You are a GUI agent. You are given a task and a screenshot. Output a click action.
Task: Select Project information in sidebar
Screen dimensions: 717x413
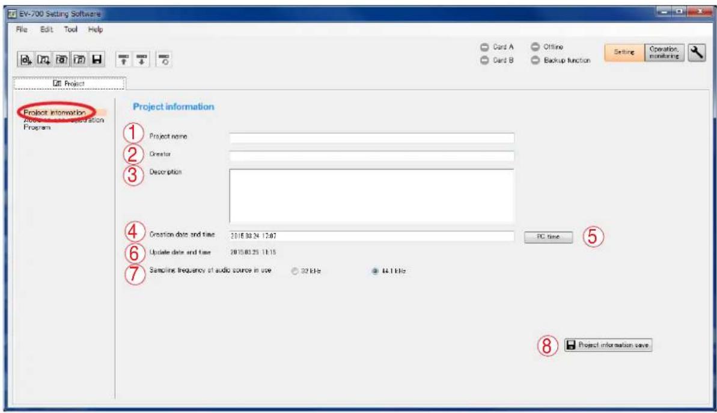click(x=55, y=112)
